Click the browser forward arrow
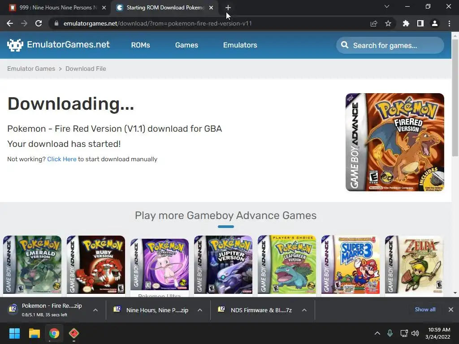Image resolution: width=459 pixels, height=344 pixels. pyautogui.click(x=24, y=23)
